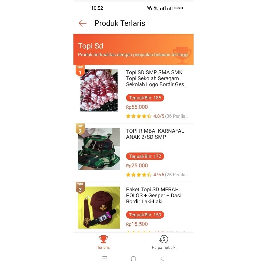Switch to the Harga Terbaik tab label
Viewport: 267px width, 267px height.
pyautogui.click(x=164, y=247)
